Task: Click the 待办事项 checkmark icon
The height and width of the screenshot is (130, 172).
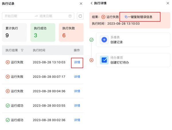Action: [104, 60]
